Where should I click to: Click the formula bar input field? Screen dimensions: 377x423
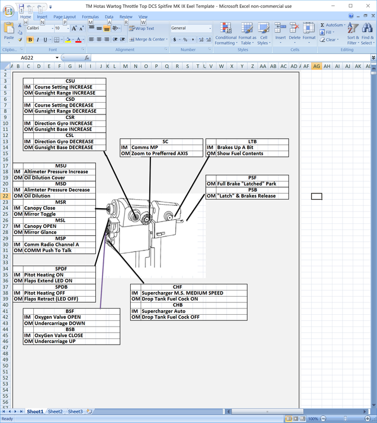225,58
